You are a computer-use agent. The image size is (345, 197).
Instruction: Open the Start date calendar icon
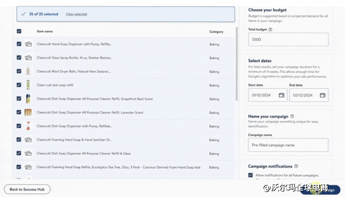(282, 95)
